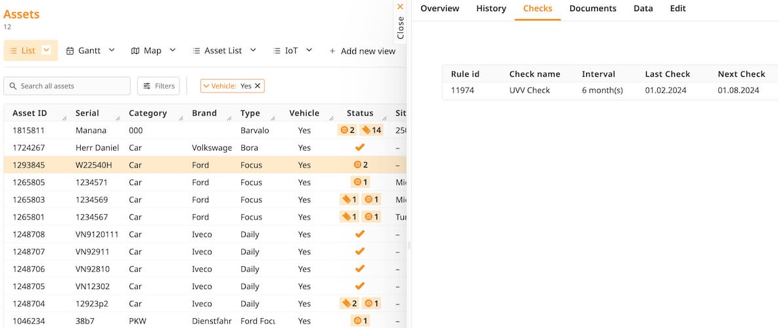Open the Vehicle filter chip dropdown arrow
Screen dimensions: 778x328
[x=207, y=86]
